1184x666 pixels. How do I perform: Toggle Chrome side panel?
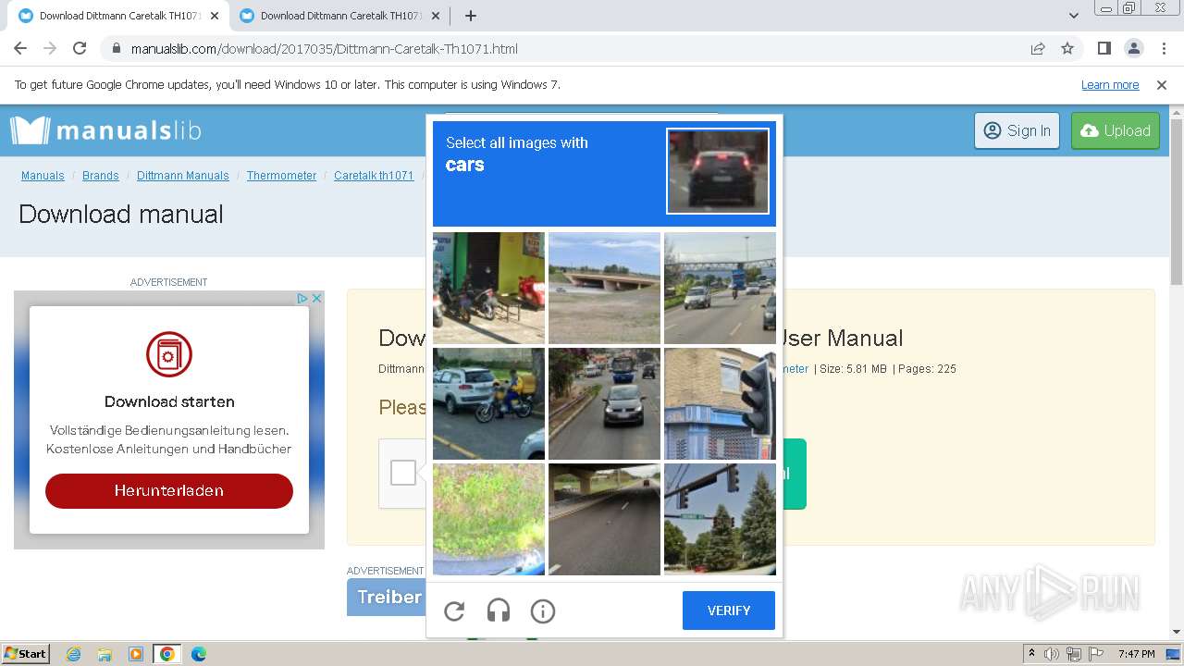pos(1104,48)
